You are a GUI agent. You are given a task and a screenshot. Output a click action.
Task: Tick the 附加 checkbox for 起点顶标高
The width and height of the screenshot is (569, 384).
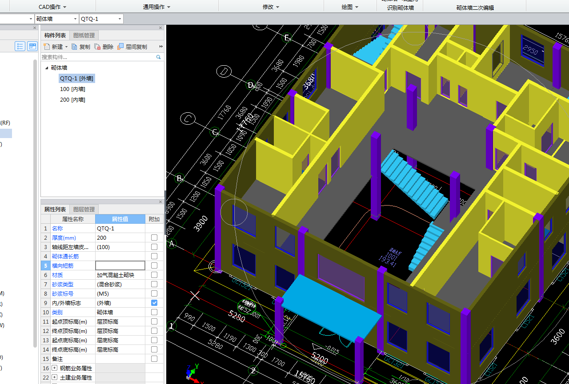coord(154,321)
